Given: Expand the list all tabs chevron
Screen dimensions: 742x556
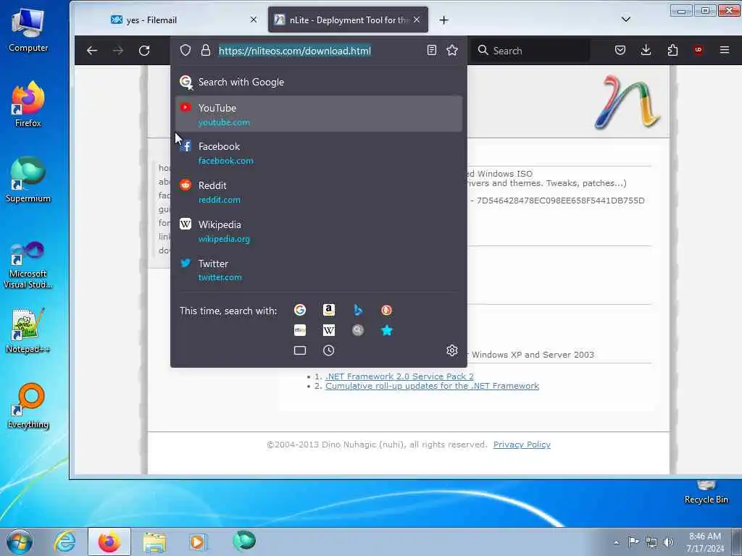Looking at the screenshot, I should [625, 20].
